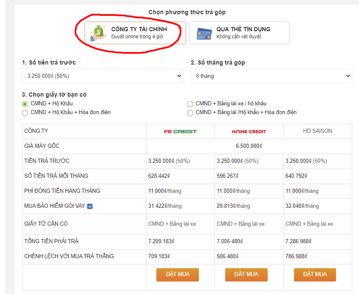Image resolution: width=359 pixels, height=294 pixels.
Task: Switch to Qua thẻ tín dụng tab
Action: point(239,33)
